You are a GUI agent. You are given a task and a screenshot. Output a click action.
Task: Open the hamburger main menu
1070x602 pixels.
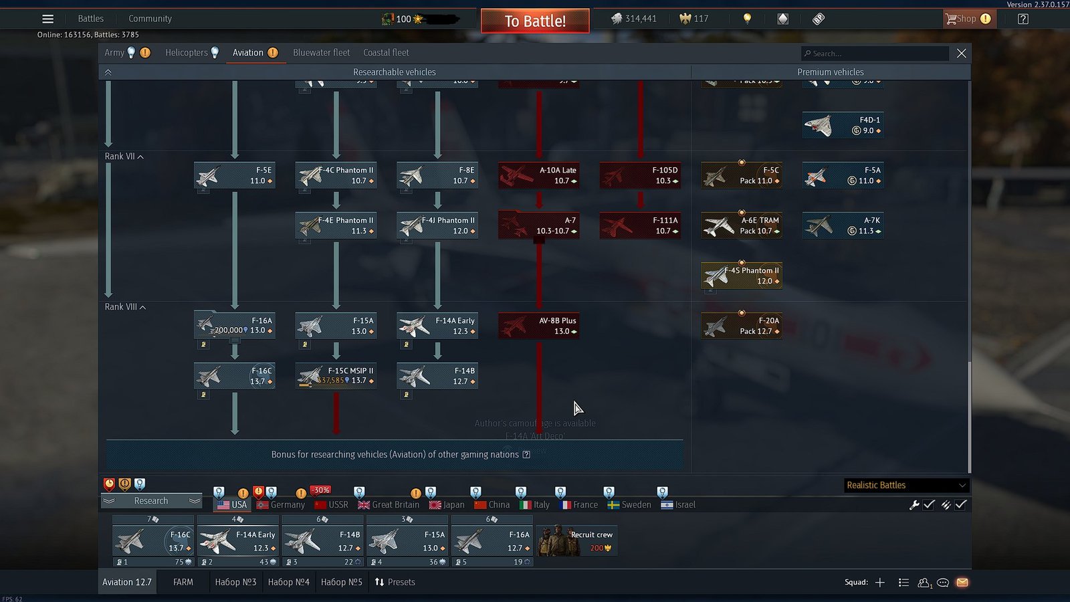click(x=47, y=19)
